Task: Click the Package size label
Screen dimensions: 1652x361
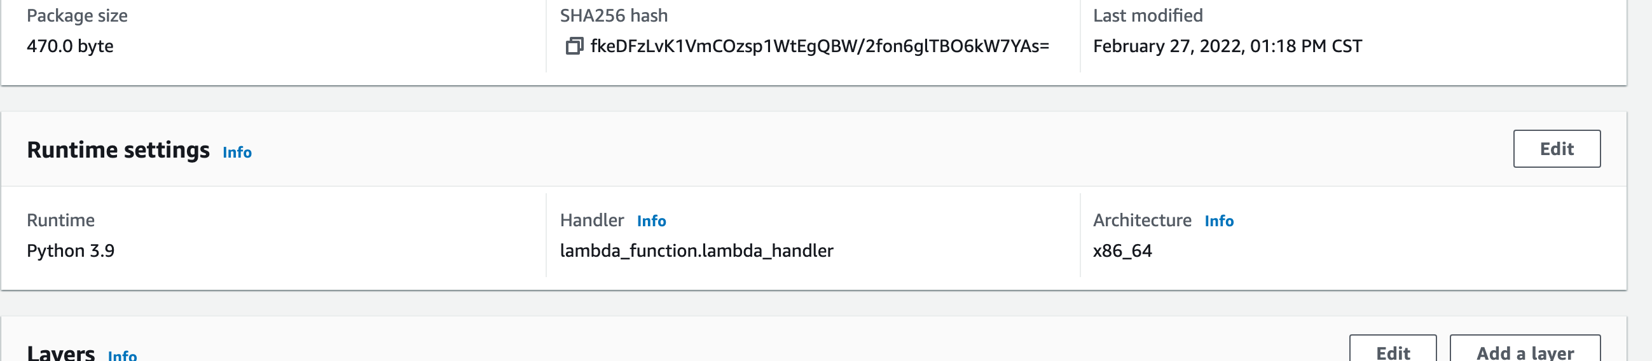Action: coord(77,15)
